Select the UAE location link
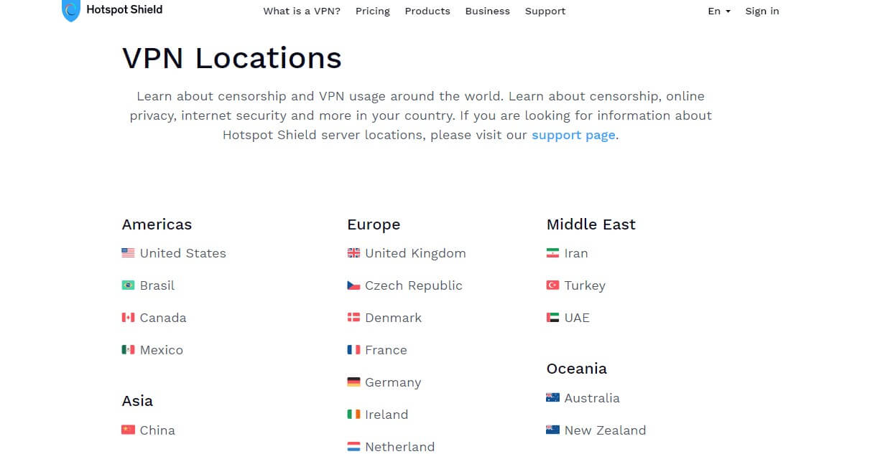 coord(577,318)
